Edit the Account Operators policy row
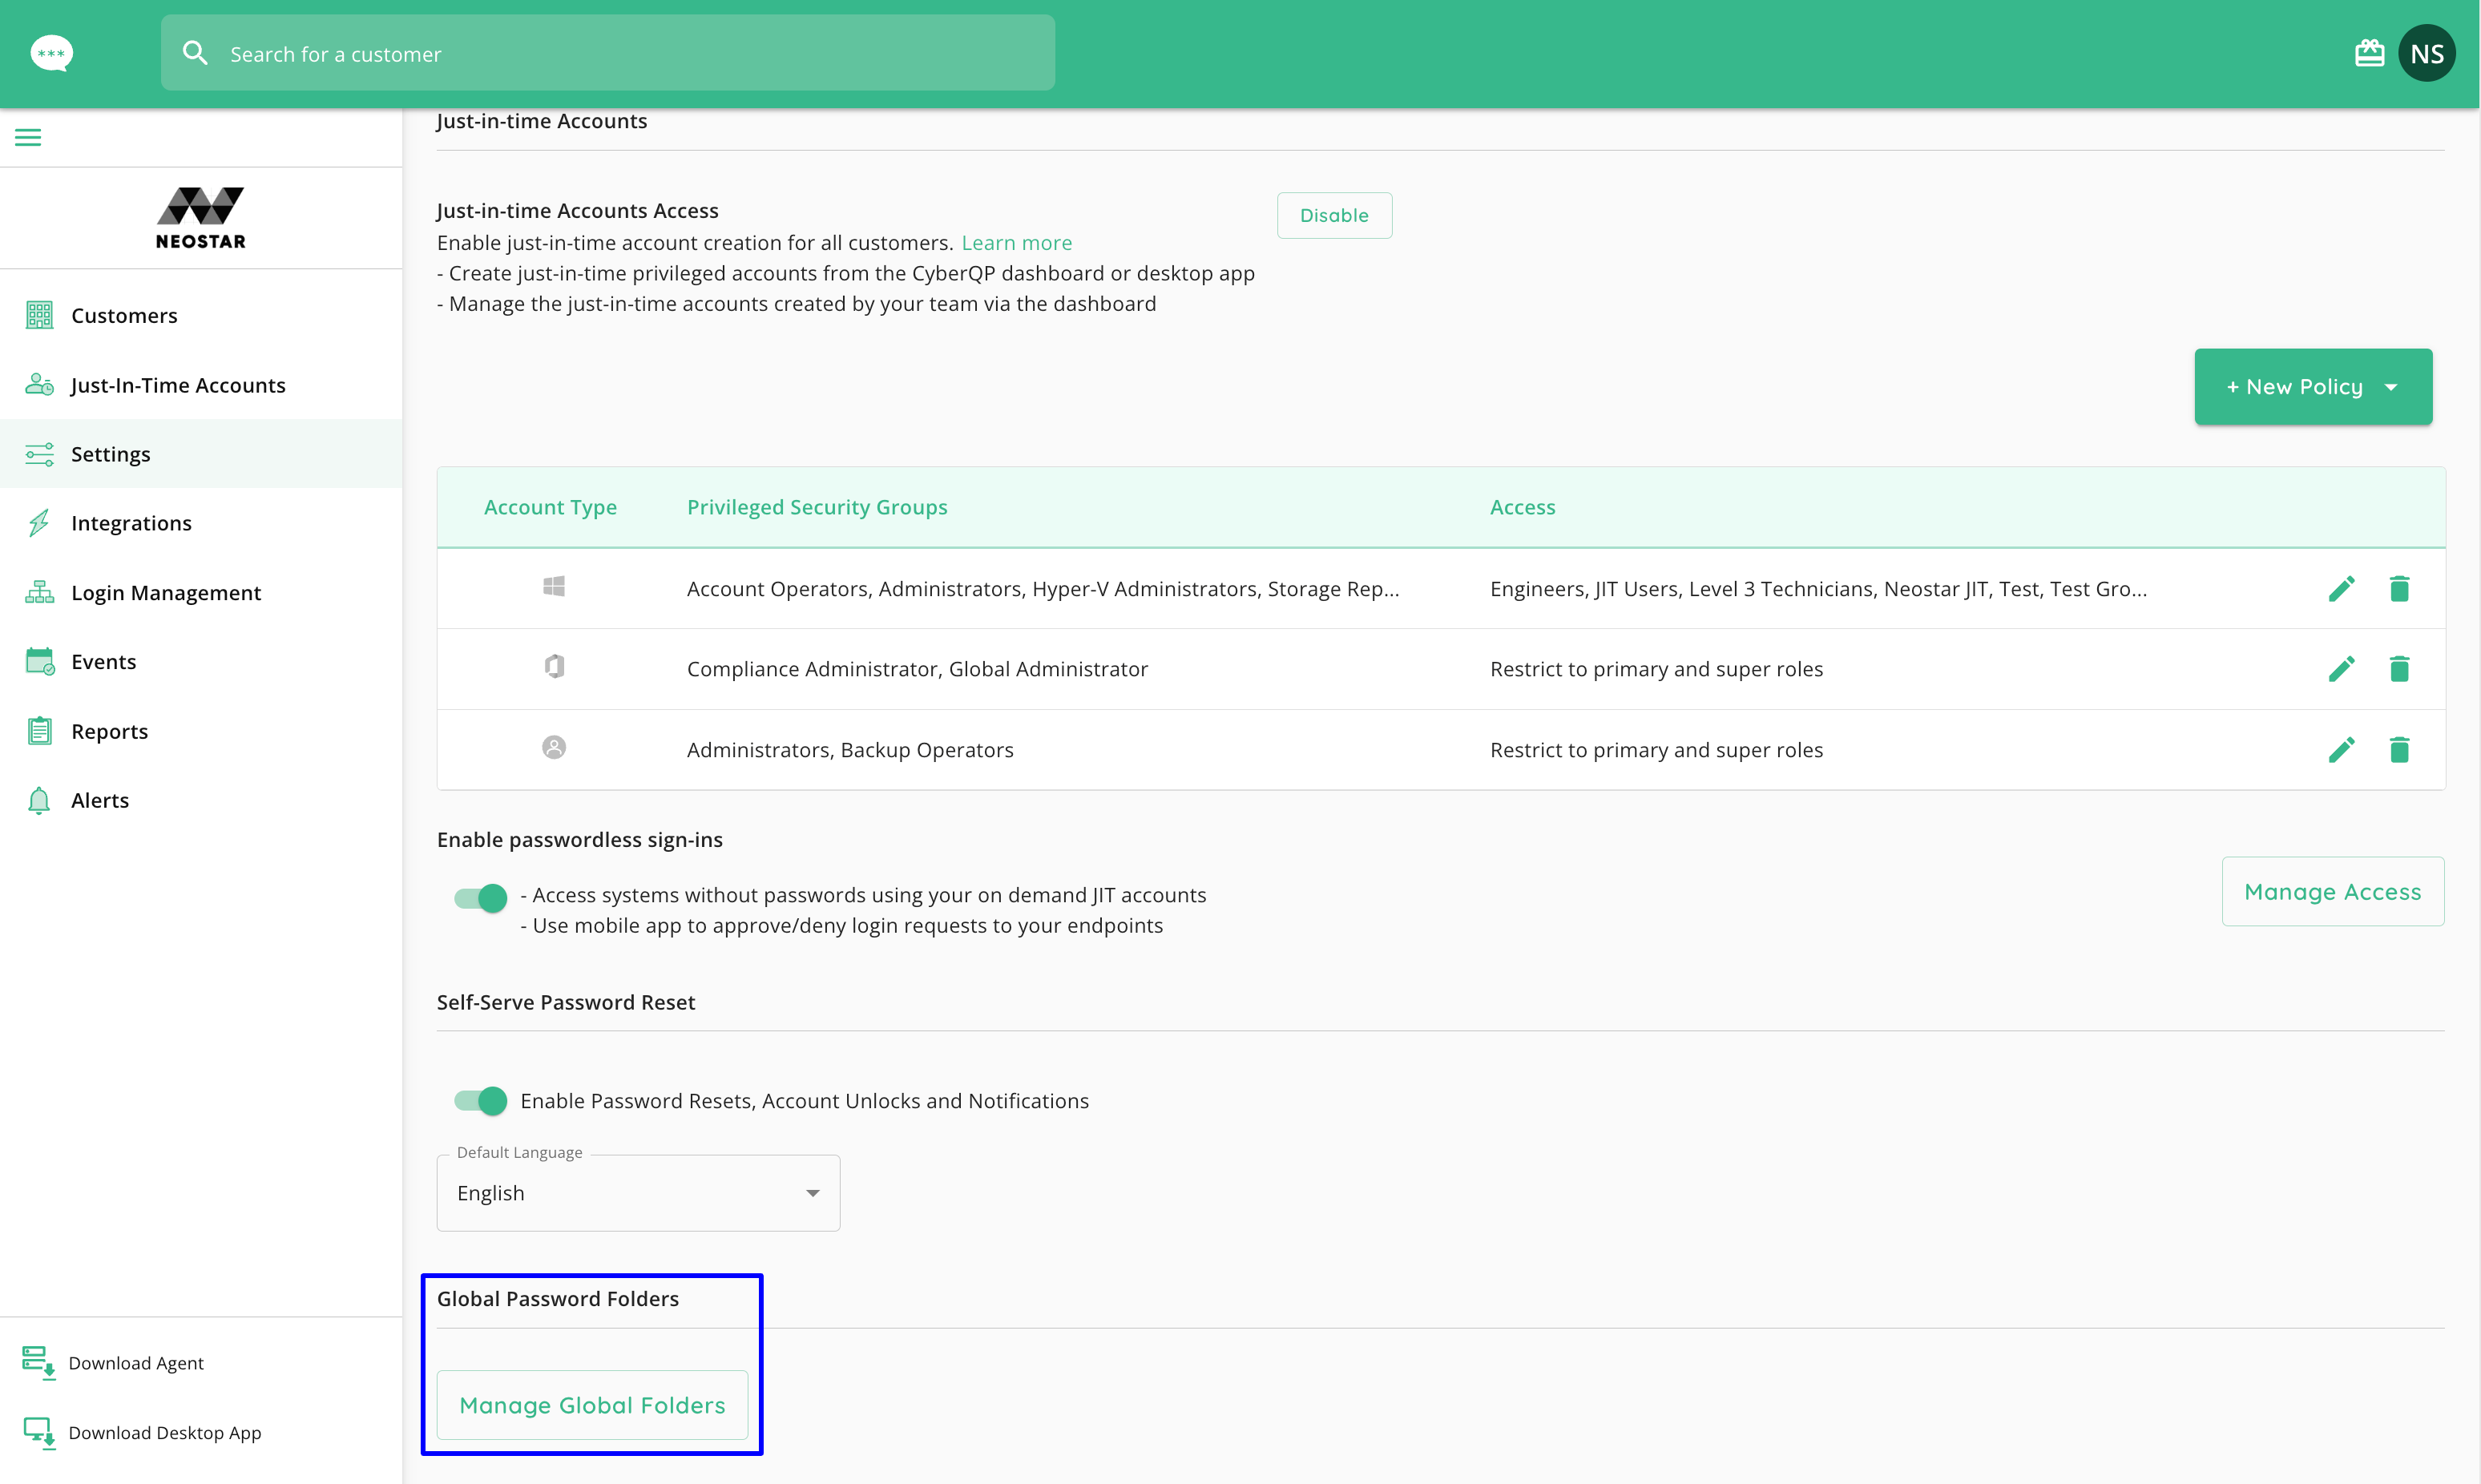Image resolution: width=2481 pixels, height=1484 pixels. pyautogui.click(x=2341, y=588)
